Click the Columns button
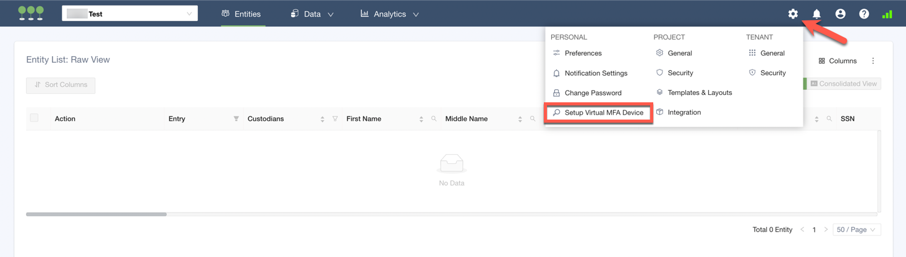The height and width of the screenshot is (257, 906). coord(837,61)
